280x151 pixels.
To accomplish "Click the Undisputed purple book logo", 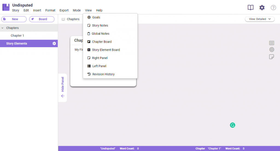I will 6,7.
